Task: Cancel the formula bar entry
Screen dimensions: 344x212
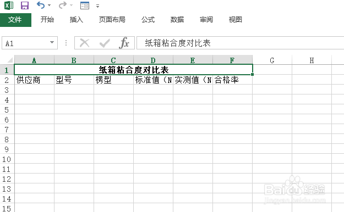Action: (84, 43)
